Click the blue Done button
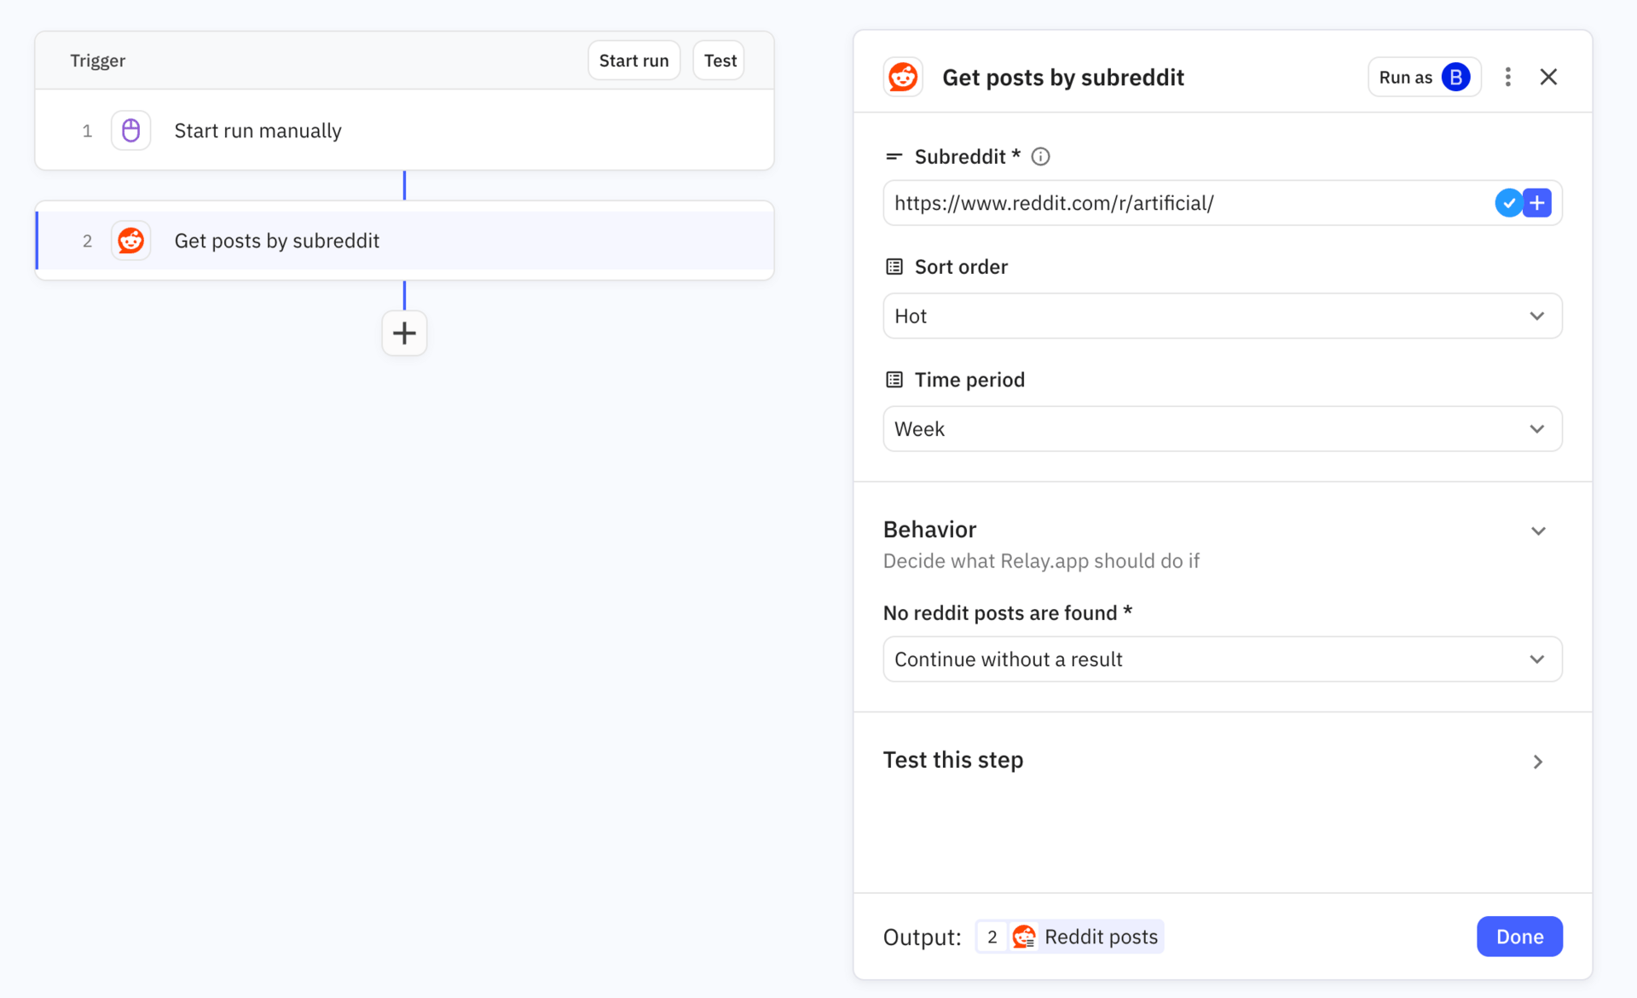The image size is (1637, 998). (1518, 937)
